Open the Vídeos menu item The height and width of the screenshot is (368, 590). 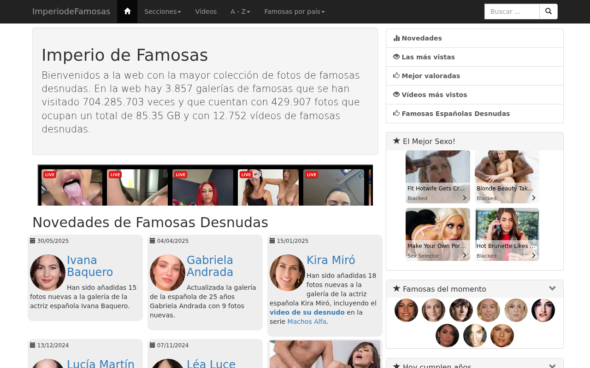point(206,11)
